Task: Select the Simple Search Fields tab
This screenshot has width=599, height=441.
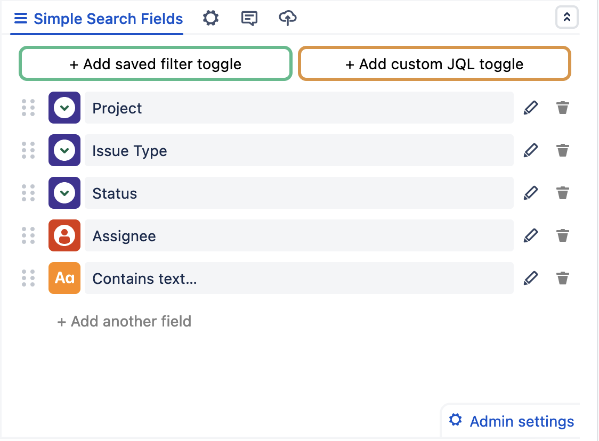Action: point(99,19)
